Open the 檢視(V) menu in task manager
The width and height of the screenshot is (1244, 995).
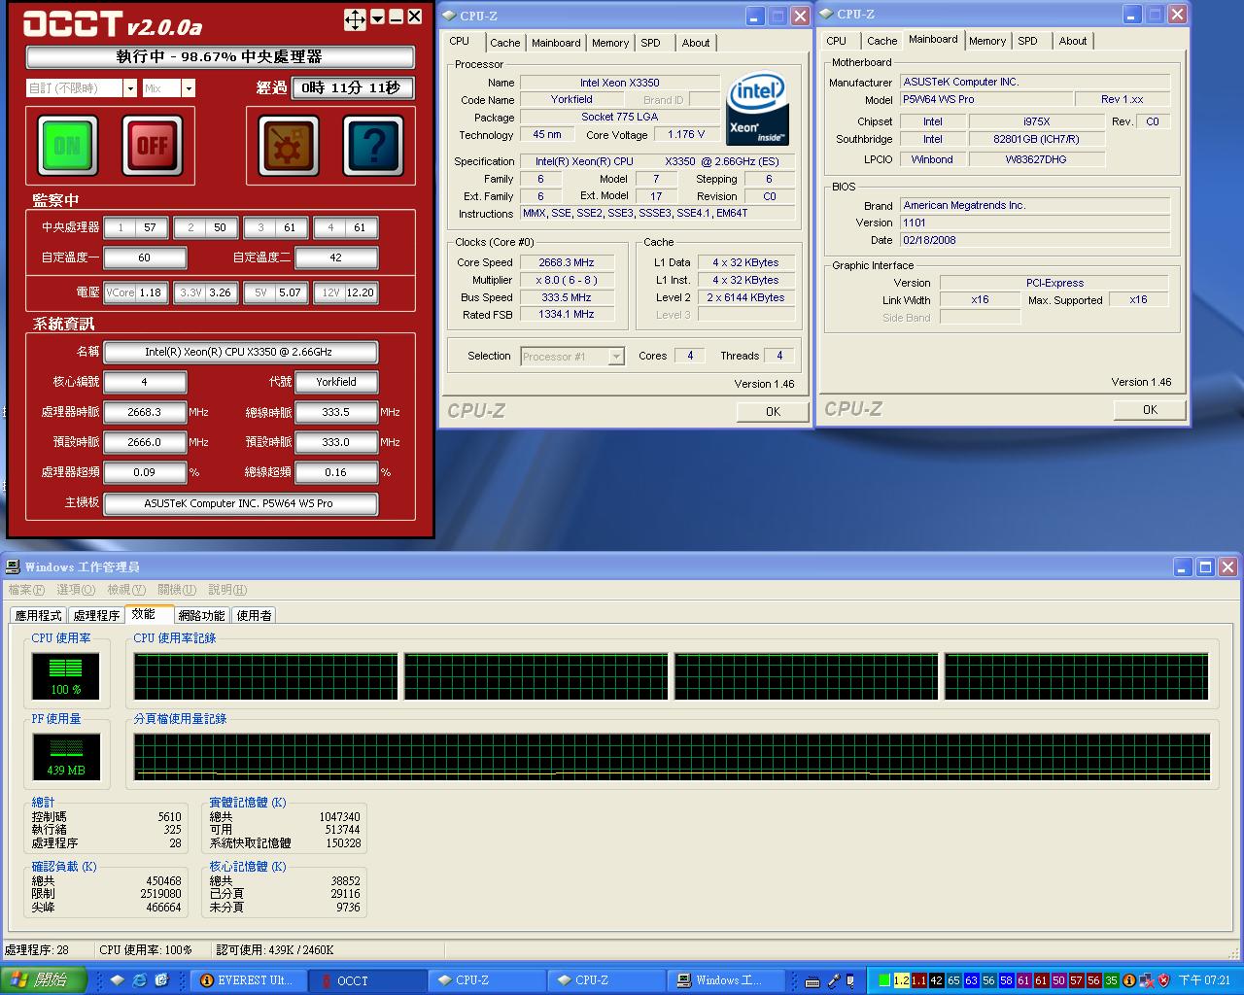pyautogui.click(x=126, y=590)
